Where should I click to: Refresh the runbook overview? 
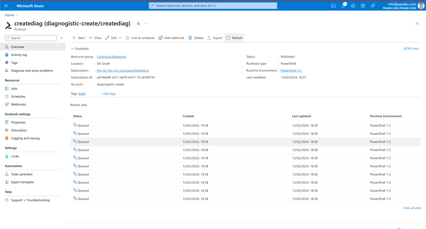(234, 38)
